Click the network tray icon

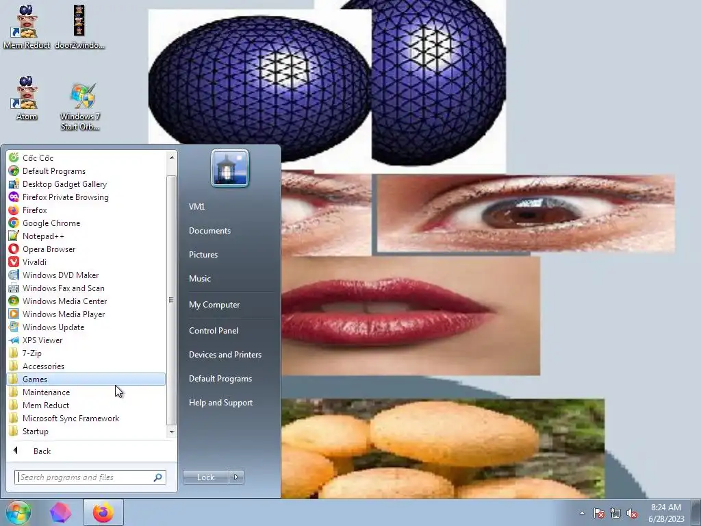pyautogui.click(x=615, y=513)
